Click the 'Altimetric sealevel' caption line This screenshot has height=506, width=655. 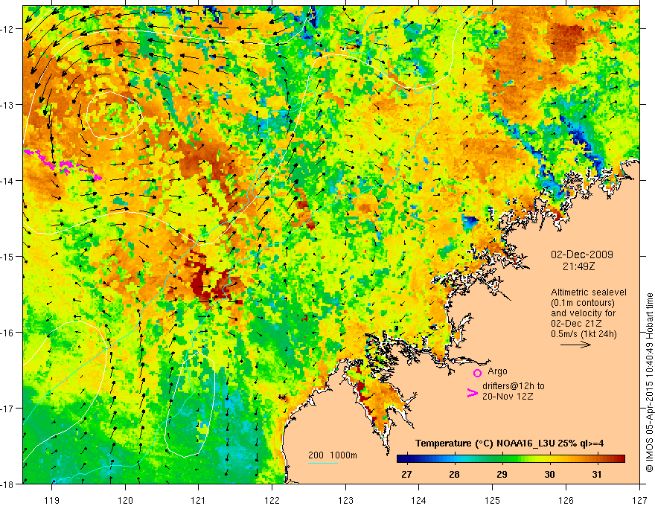click(589, 292)
